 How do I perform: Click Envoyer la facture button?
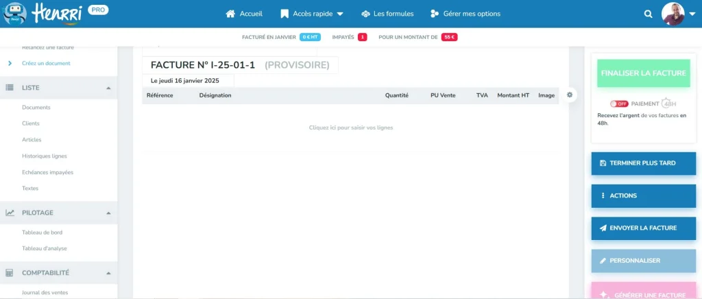coord(643,228)
